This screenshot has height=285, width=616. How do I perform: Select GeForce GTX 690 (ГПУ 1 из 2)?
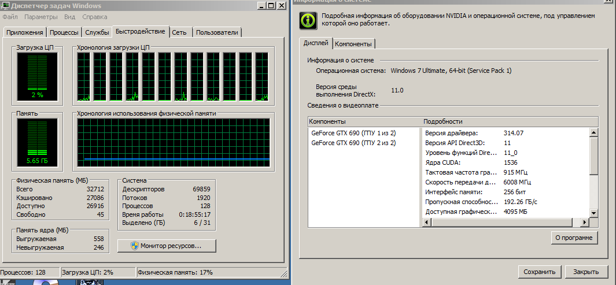(353, 133)
